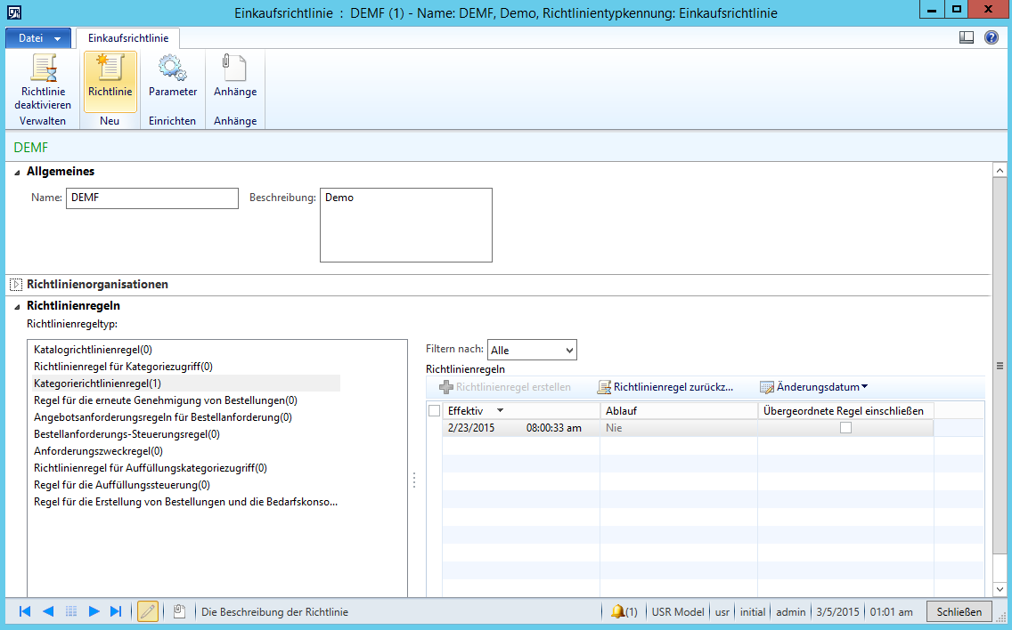Open the Datei menu
The width and height of the screenshot is (1012, 630).
tap(37, 38)
